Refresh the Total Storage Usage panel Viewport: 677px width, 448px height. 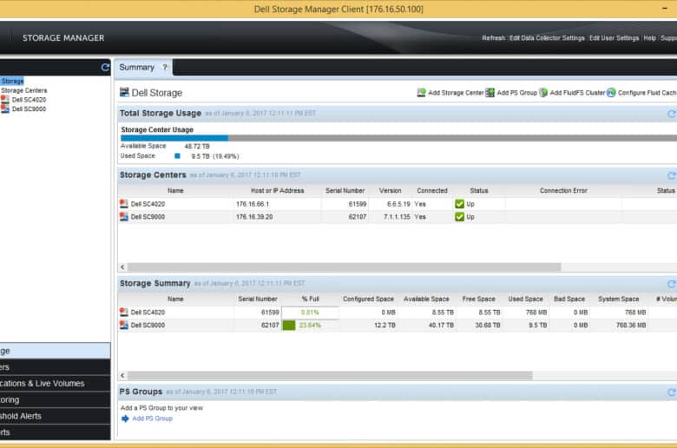tap(672, 114)
